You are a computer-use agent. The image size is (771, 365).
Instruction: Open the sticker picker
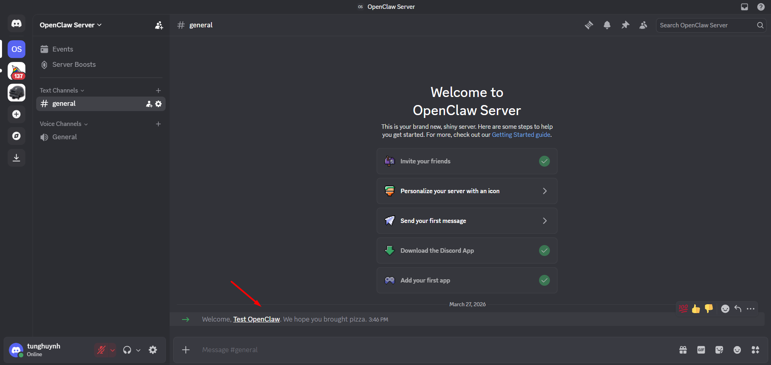[719, 350]
